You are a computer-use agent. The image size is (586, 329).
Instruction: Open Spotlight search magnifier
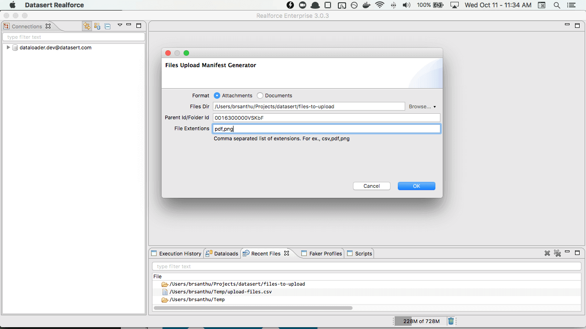(x=557, y=5)
